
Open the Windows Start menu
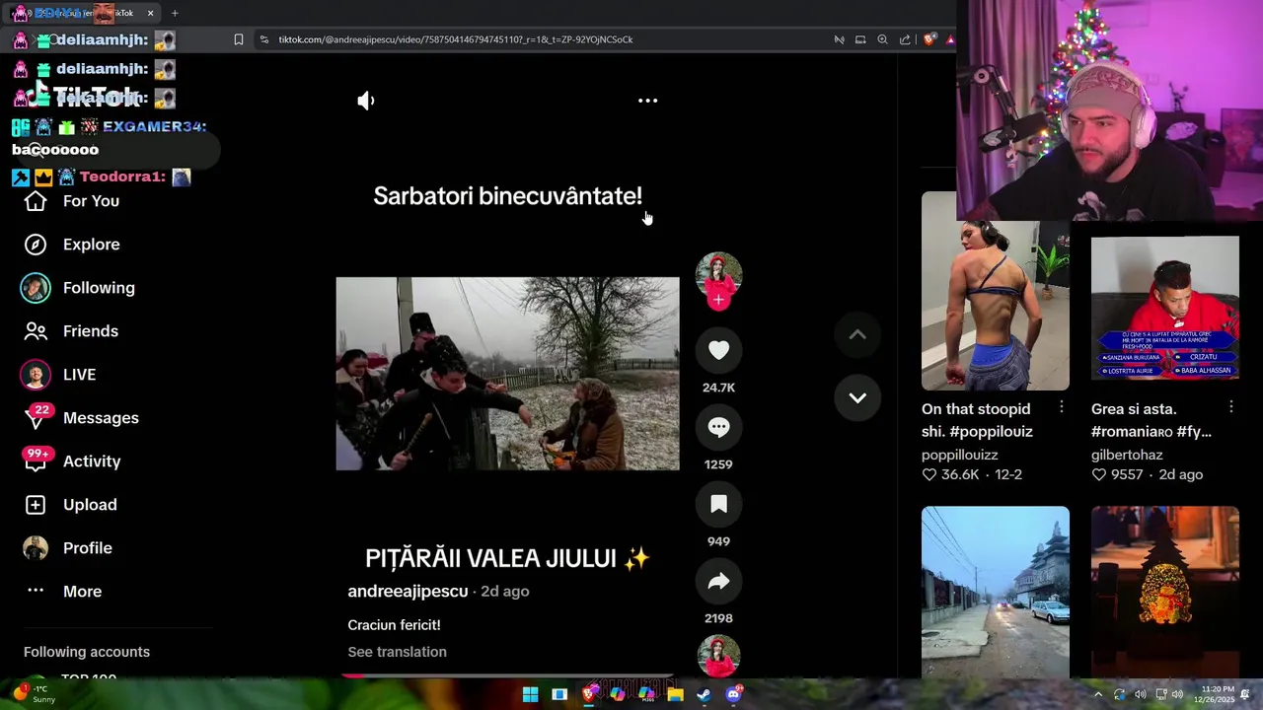tap(530, 694)
